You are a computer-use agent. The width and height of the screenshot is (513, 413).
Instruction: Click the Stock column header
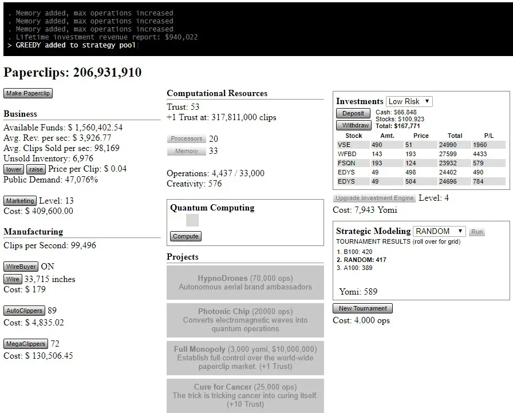pos(354,136)
